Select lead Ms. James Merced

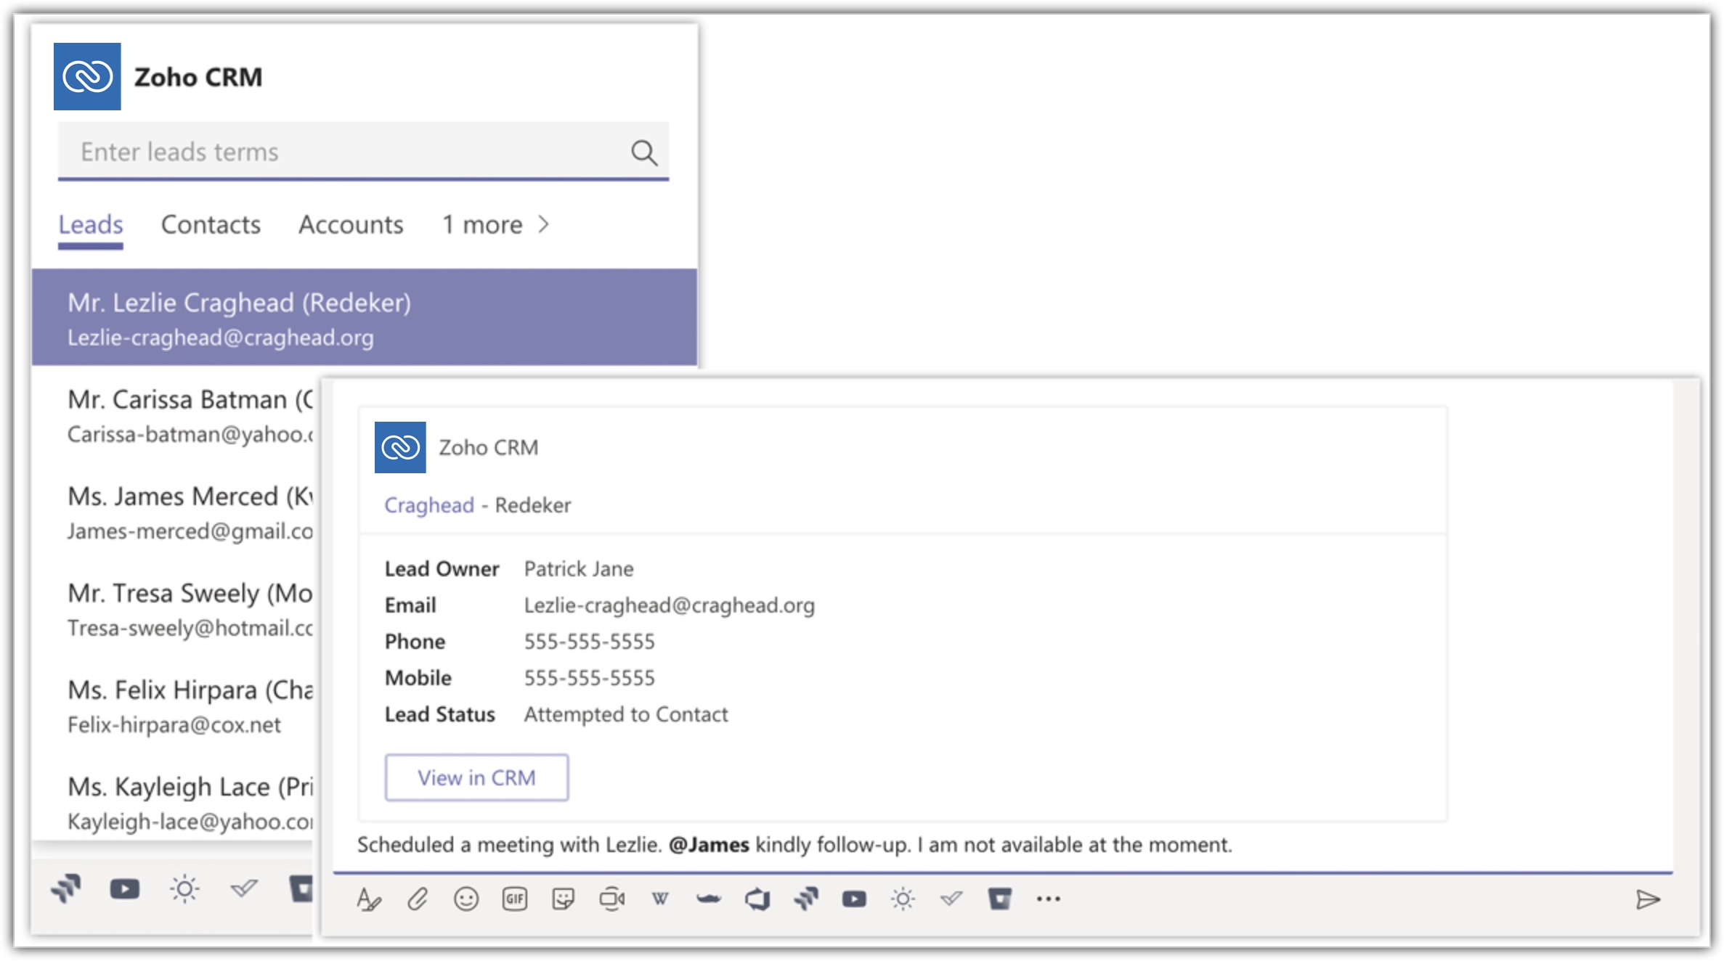point(172,512)
